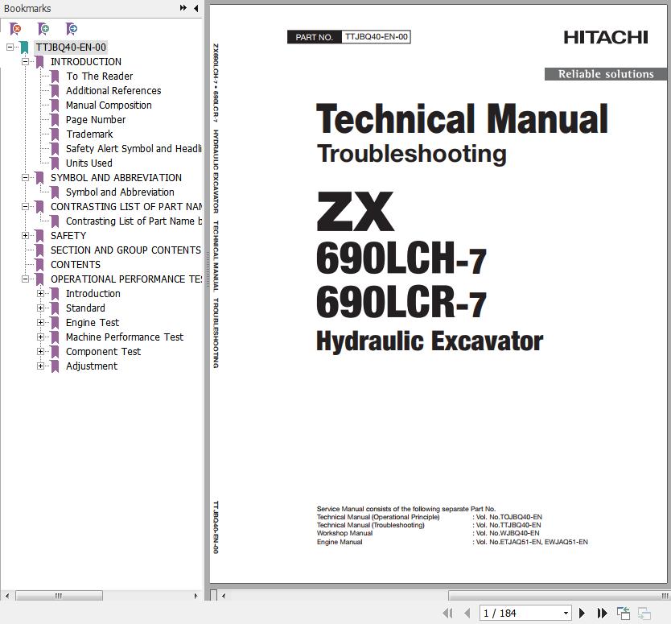Expand the Engine Test bookmark
Viewport: 671px width, 624px height.
[41, 323]
